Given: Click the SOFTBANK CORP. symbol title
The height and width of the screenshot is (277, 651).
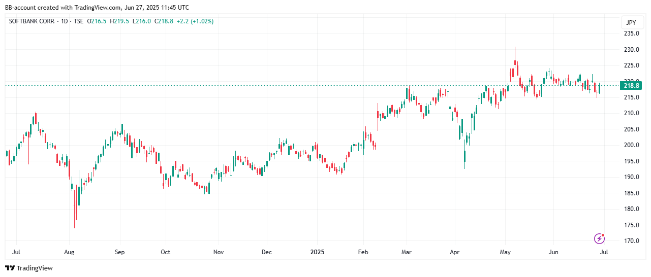Looking at the screenshot, I should (x=30, y=21).
